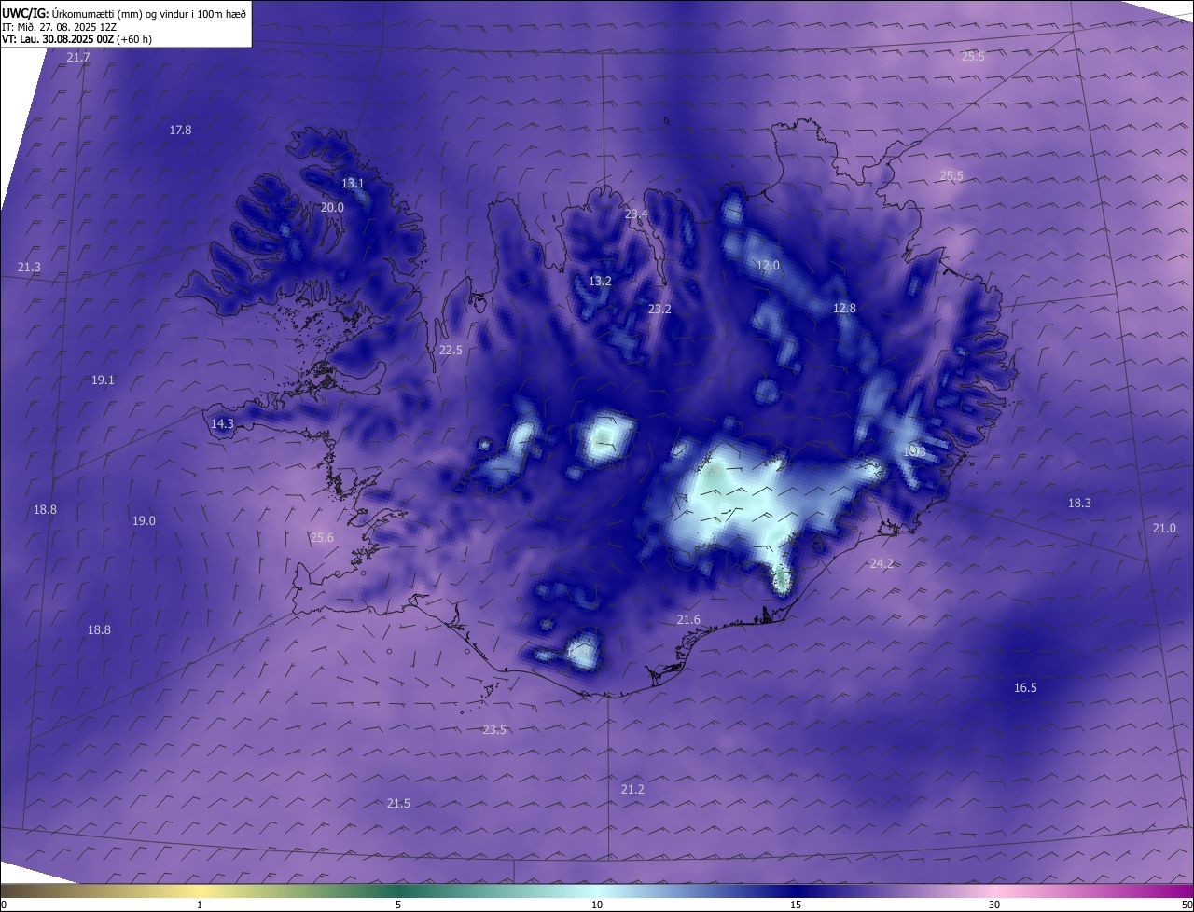Viewport: 1194px width, 912px height.
Task: Click the 21.3 value label
Action: click(29, 268)
